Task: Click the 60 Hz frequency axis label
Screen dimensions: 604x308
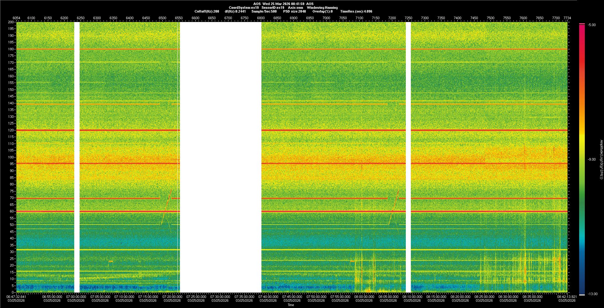Action: click(x=12, y=211)
